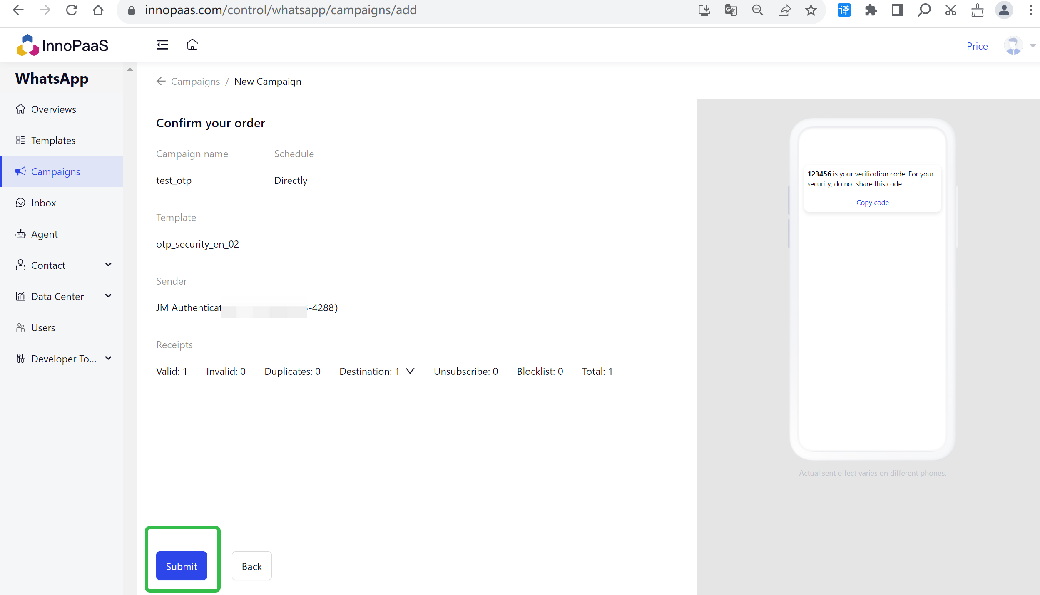Go to the Inbox section
Image resolution: width=1040 pixels, height=595 pixels.
click(43, 203)
